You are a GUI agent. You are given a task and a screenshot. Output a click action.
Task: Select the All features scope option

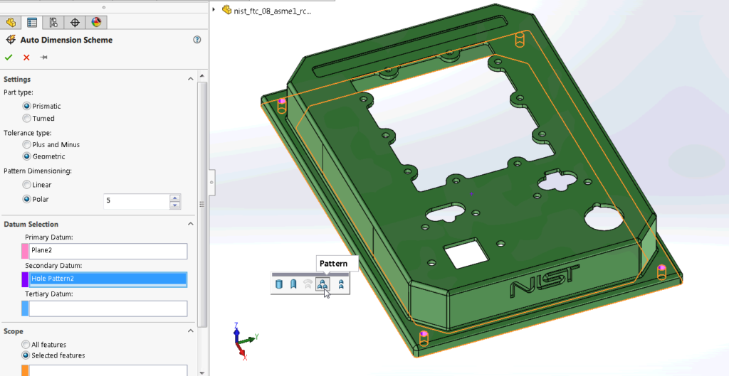26,345
